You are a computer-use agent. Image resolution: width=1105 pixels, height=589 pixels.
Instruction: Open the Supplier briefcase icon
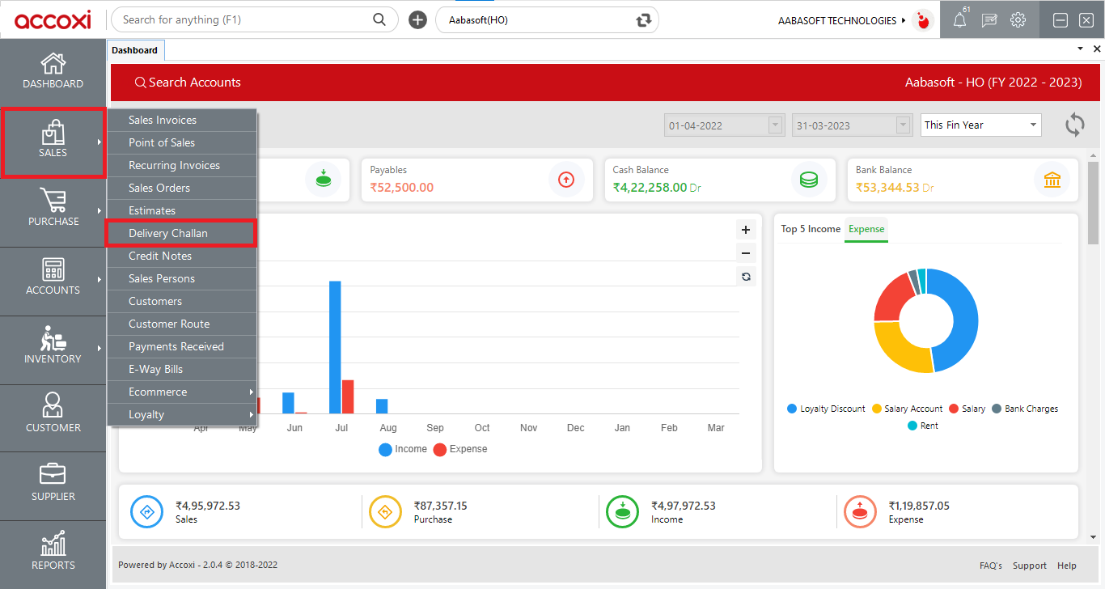[53, 475]
